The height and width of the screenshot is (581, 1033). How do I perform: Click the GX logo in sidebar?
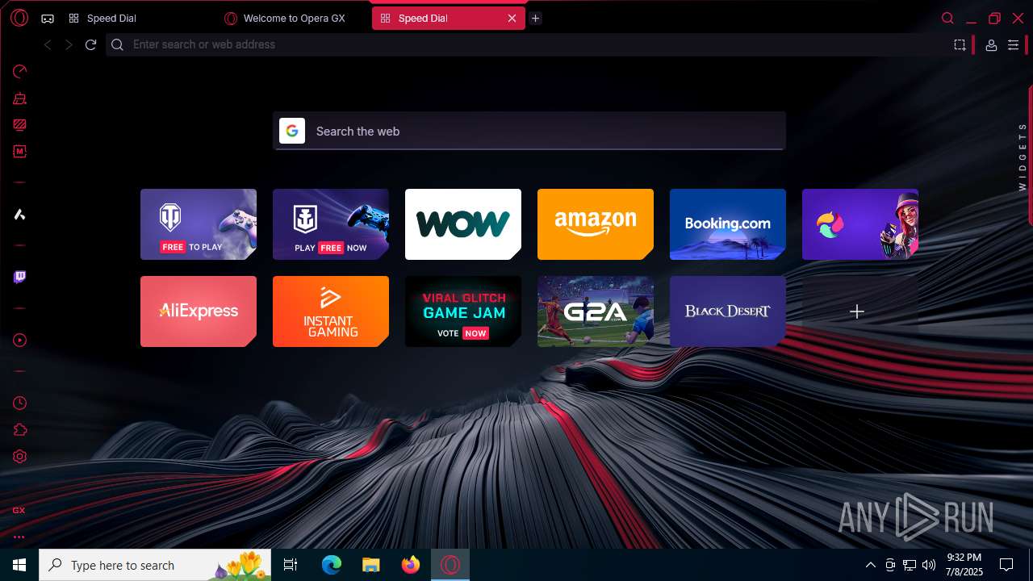[x=19, y=510]
